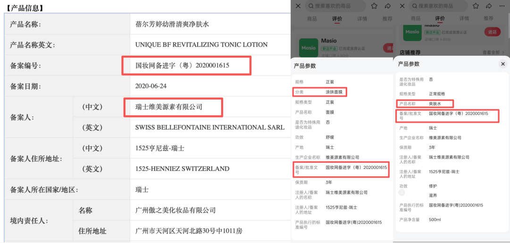Click the search box in left screen
Image resolution: width=510 pixels, height=243 pixels.
coord(335,6)
